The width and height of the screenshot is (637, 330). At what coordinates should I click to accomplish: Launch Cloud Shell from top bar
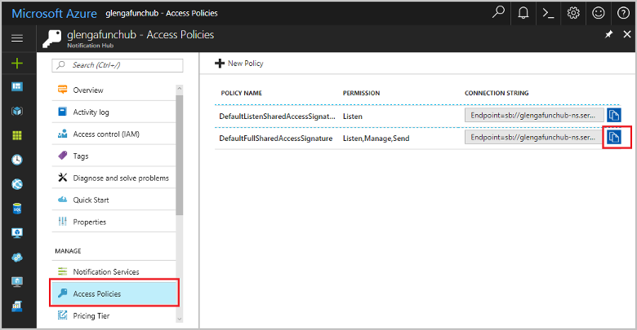(549, 13)
